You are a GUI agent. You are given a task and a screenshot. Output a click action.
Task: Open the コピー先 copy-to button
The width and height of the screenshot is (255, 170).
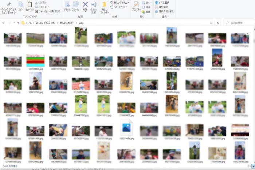pos(76,6)
